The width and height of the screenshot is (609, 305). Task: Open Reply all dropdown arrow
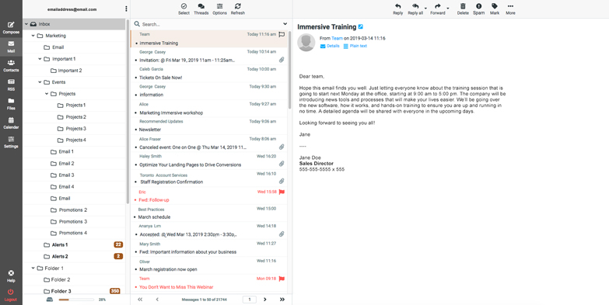pos(425,8)
